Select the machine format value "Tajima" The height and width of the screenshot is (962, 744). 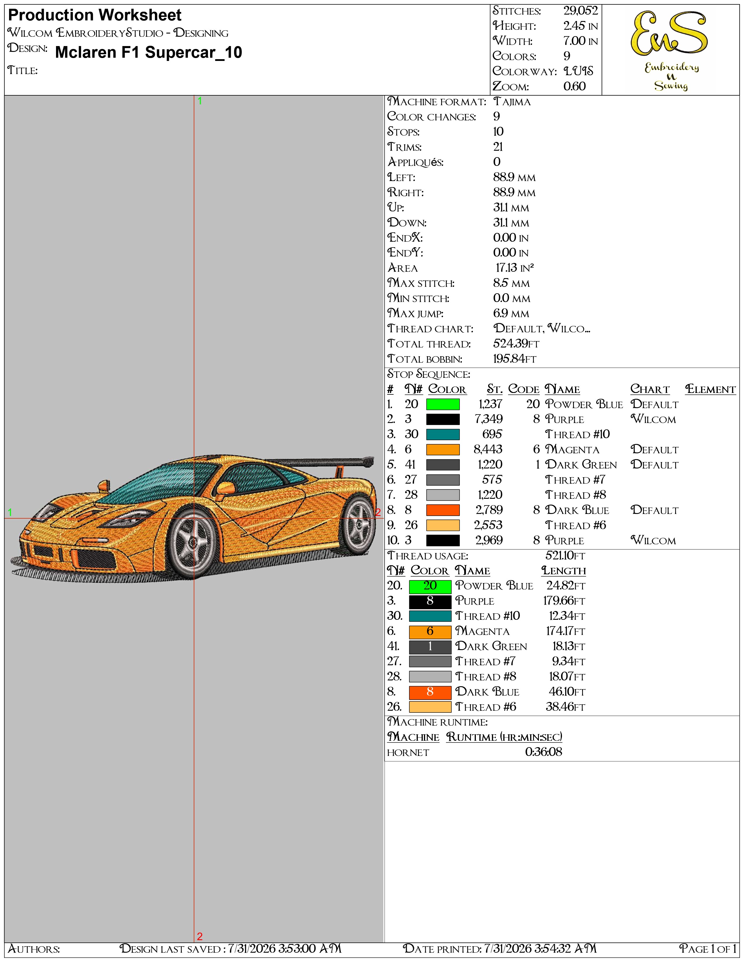tap(512, 102)
